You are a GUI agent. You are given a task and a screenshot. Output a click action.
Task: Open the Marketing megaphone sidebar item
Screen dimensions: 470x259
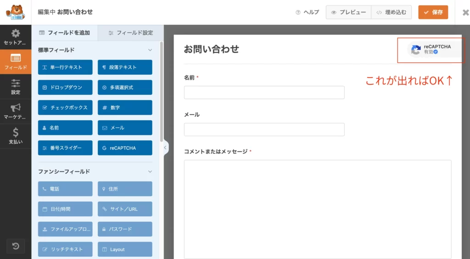[16, 111]
